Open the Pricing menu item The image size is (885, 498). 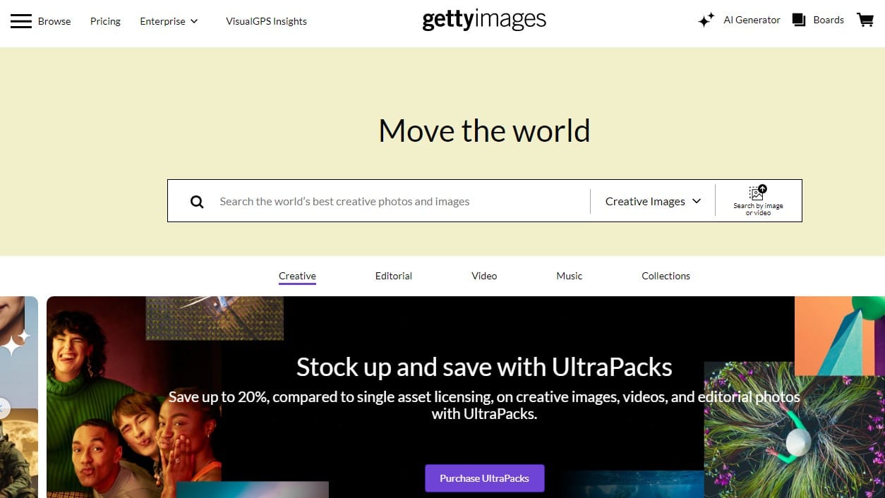pos(105,21)
